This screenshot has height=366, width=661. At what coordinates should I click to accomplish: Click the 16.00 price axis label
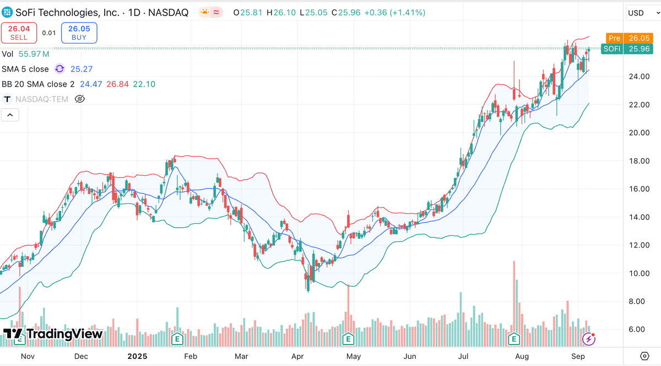click(x=638, y=189)
